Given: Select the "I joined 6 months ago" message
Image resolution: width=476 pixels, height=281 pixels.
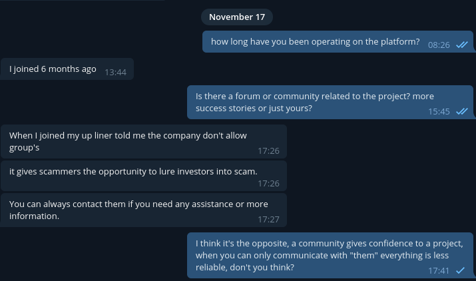Looking at the screenshot, I should [x=53, y=69].
